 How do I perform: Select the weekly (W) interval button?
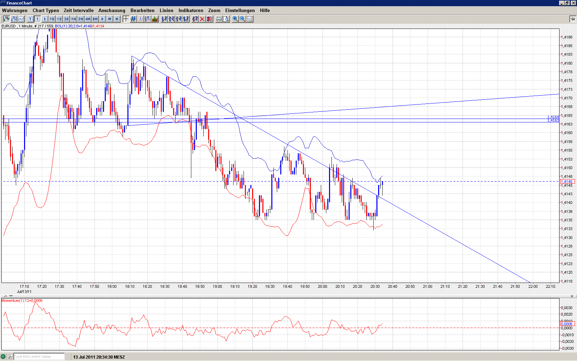(110, 19)
